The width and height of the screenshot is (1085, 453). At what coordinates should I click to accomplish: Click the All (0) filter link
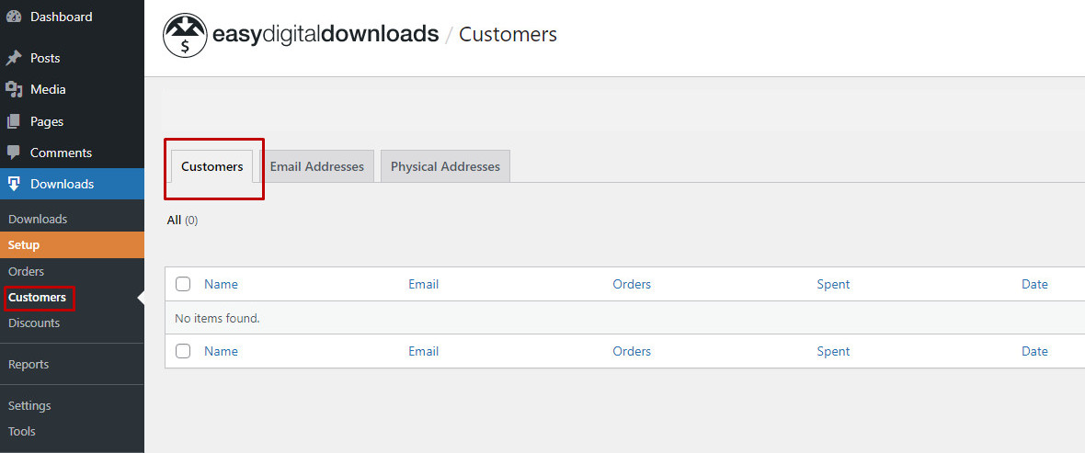coord(183,220)
